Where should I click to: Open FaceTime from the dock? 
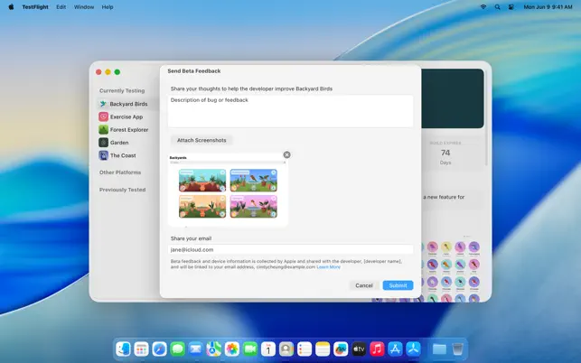coord(250,349)
